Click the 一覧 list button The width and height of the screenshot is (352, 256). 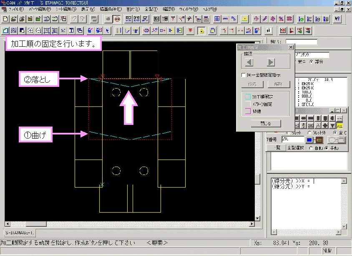pos(277,148)
